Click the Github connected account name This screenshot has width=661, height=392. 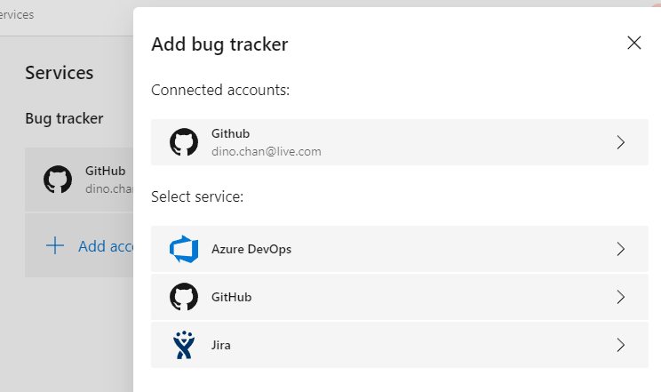tap(231, 133)
